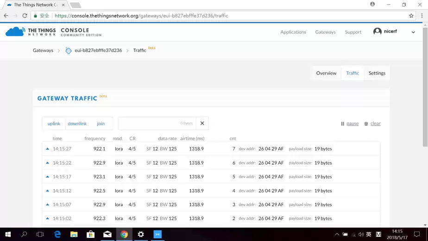Open the gateway Settings tab
This screenshot has height=241, width=428.
(x=377, y=73)
